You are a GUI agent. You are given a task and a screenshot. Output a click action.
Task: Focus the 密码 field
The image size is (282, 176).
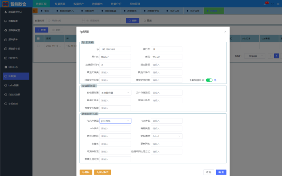click(x=166, y=57)
